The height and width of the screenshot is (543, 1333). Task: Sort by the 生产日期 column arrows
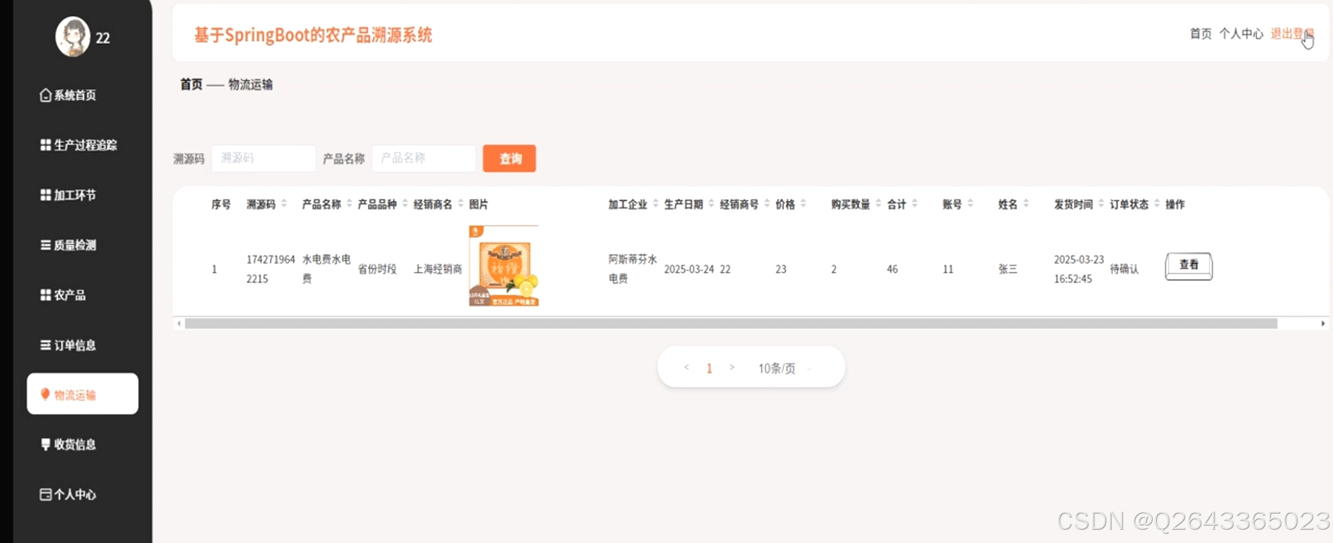click(711, 204)
